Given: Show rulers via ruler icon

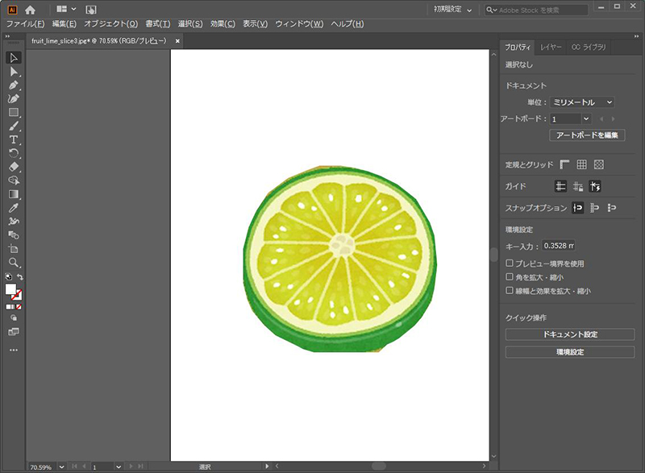Looking at the screenshot, I should (564, 164).
